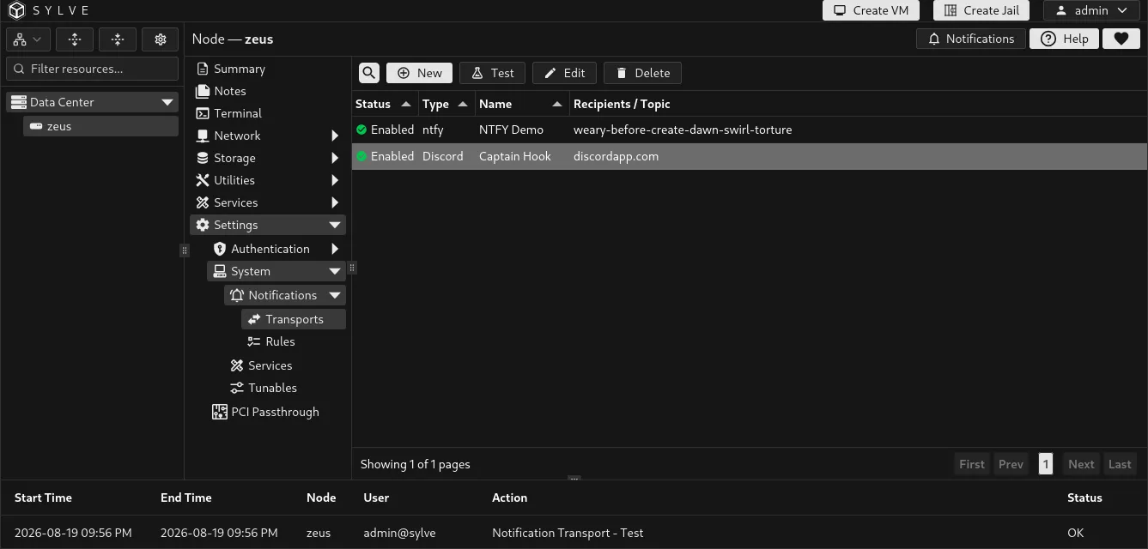Open the Tunables page
The width and height of the screenshot is (1148, 549).
point(272,388)
